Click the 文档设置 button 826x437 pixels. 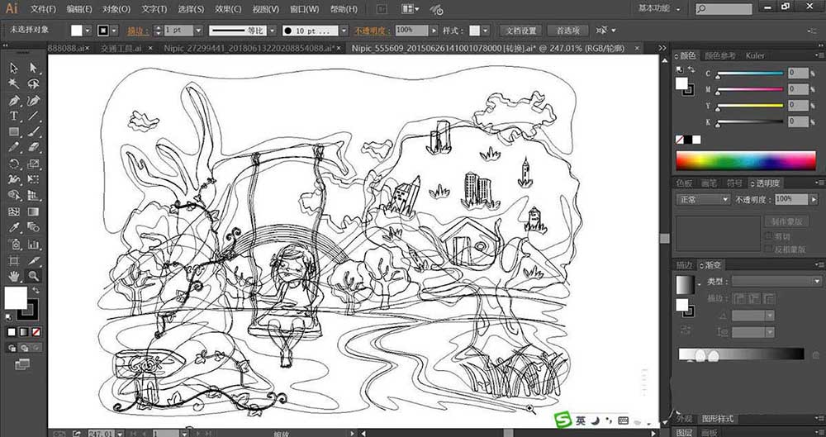coord(521,31)
